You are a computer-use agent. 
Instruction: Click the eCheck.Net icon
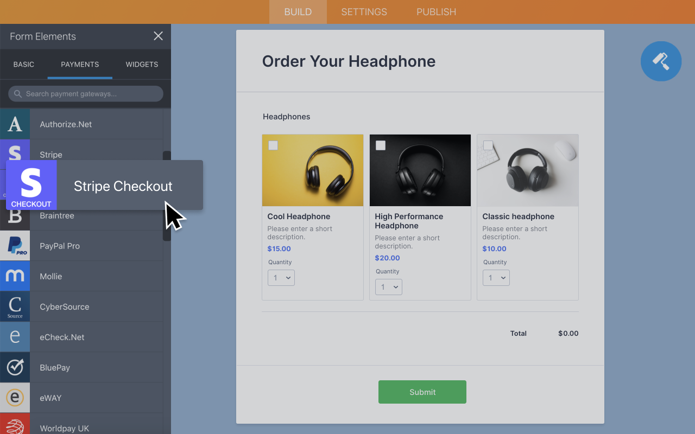coord(15,337)
